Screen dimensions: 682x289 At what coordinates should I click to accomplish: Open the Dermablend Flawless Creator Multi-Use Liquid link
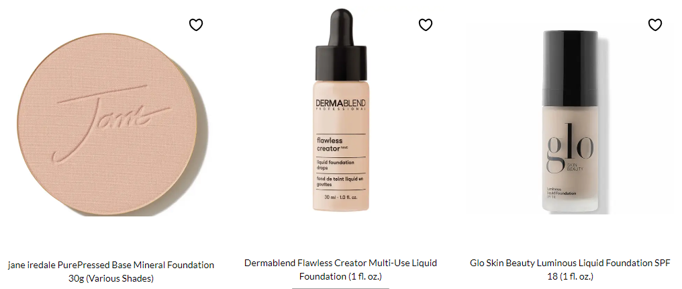tap(340, 270)
